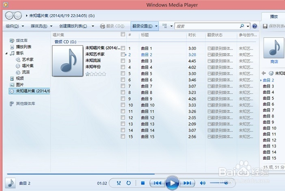Viewport: 285px width, 191px height.
Task: Expand the view options dropdown arrow
Action: point(171,26)
